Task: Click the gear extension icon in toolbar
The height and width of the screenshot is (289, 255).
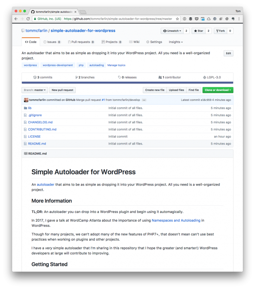Action: pyautogui.click(x=227, y=19)
